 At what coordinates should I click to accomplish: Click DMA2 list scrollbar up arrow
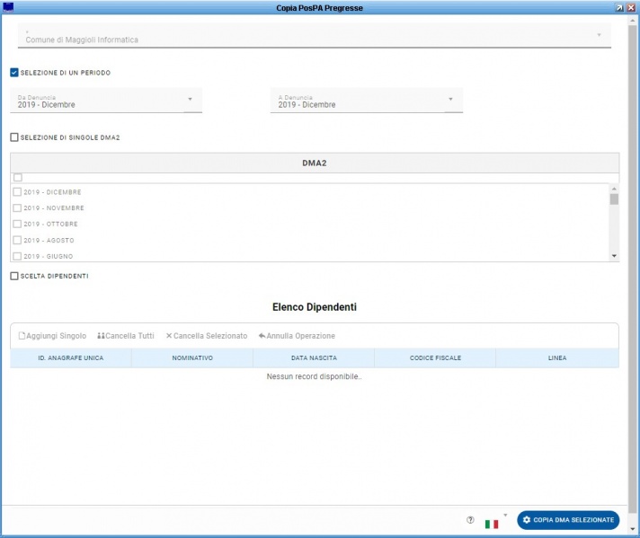(614, 189)
